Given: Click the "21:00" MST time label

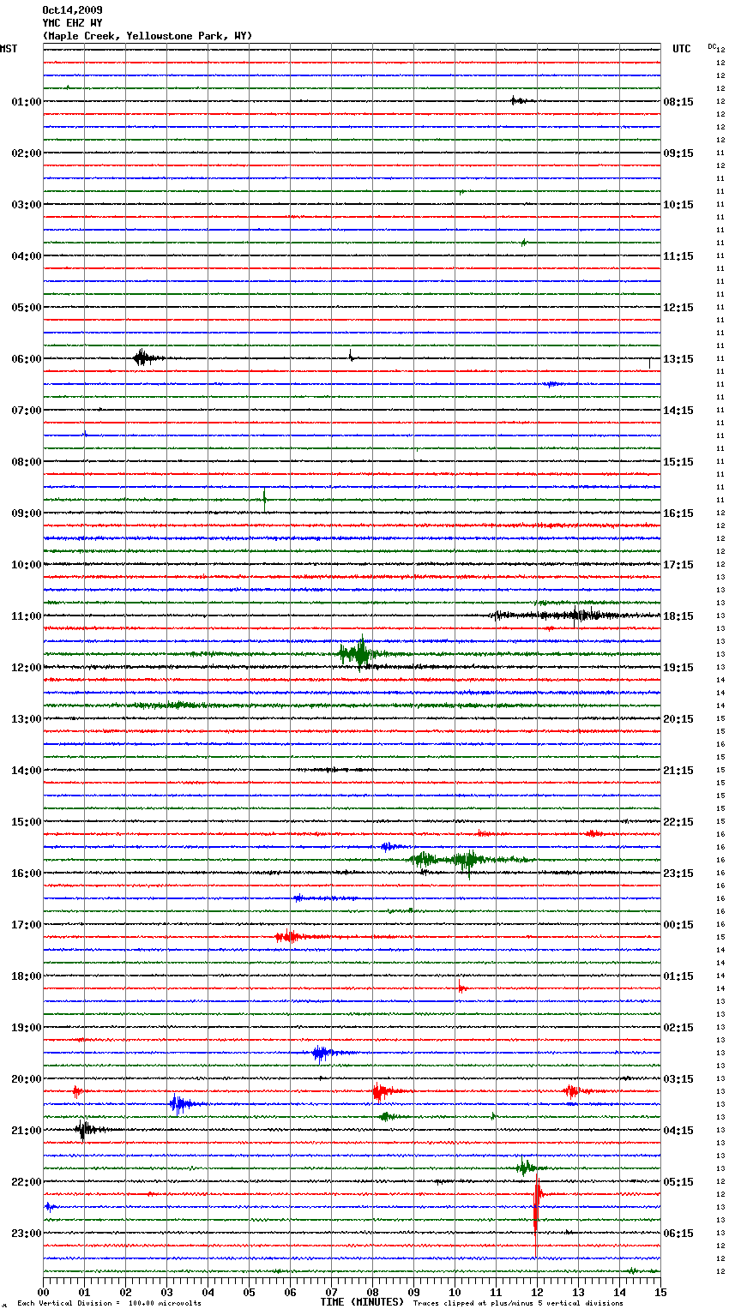Looking at the screenshot, I should [x=27, y=1131].
